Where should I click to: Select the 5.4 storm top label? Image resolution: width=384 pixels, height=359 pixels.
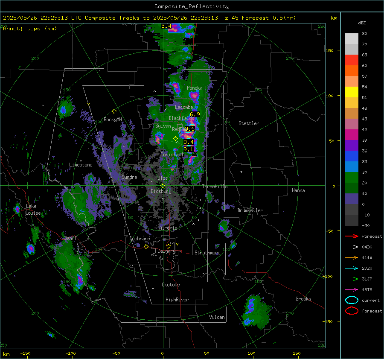tap(166, 26)
